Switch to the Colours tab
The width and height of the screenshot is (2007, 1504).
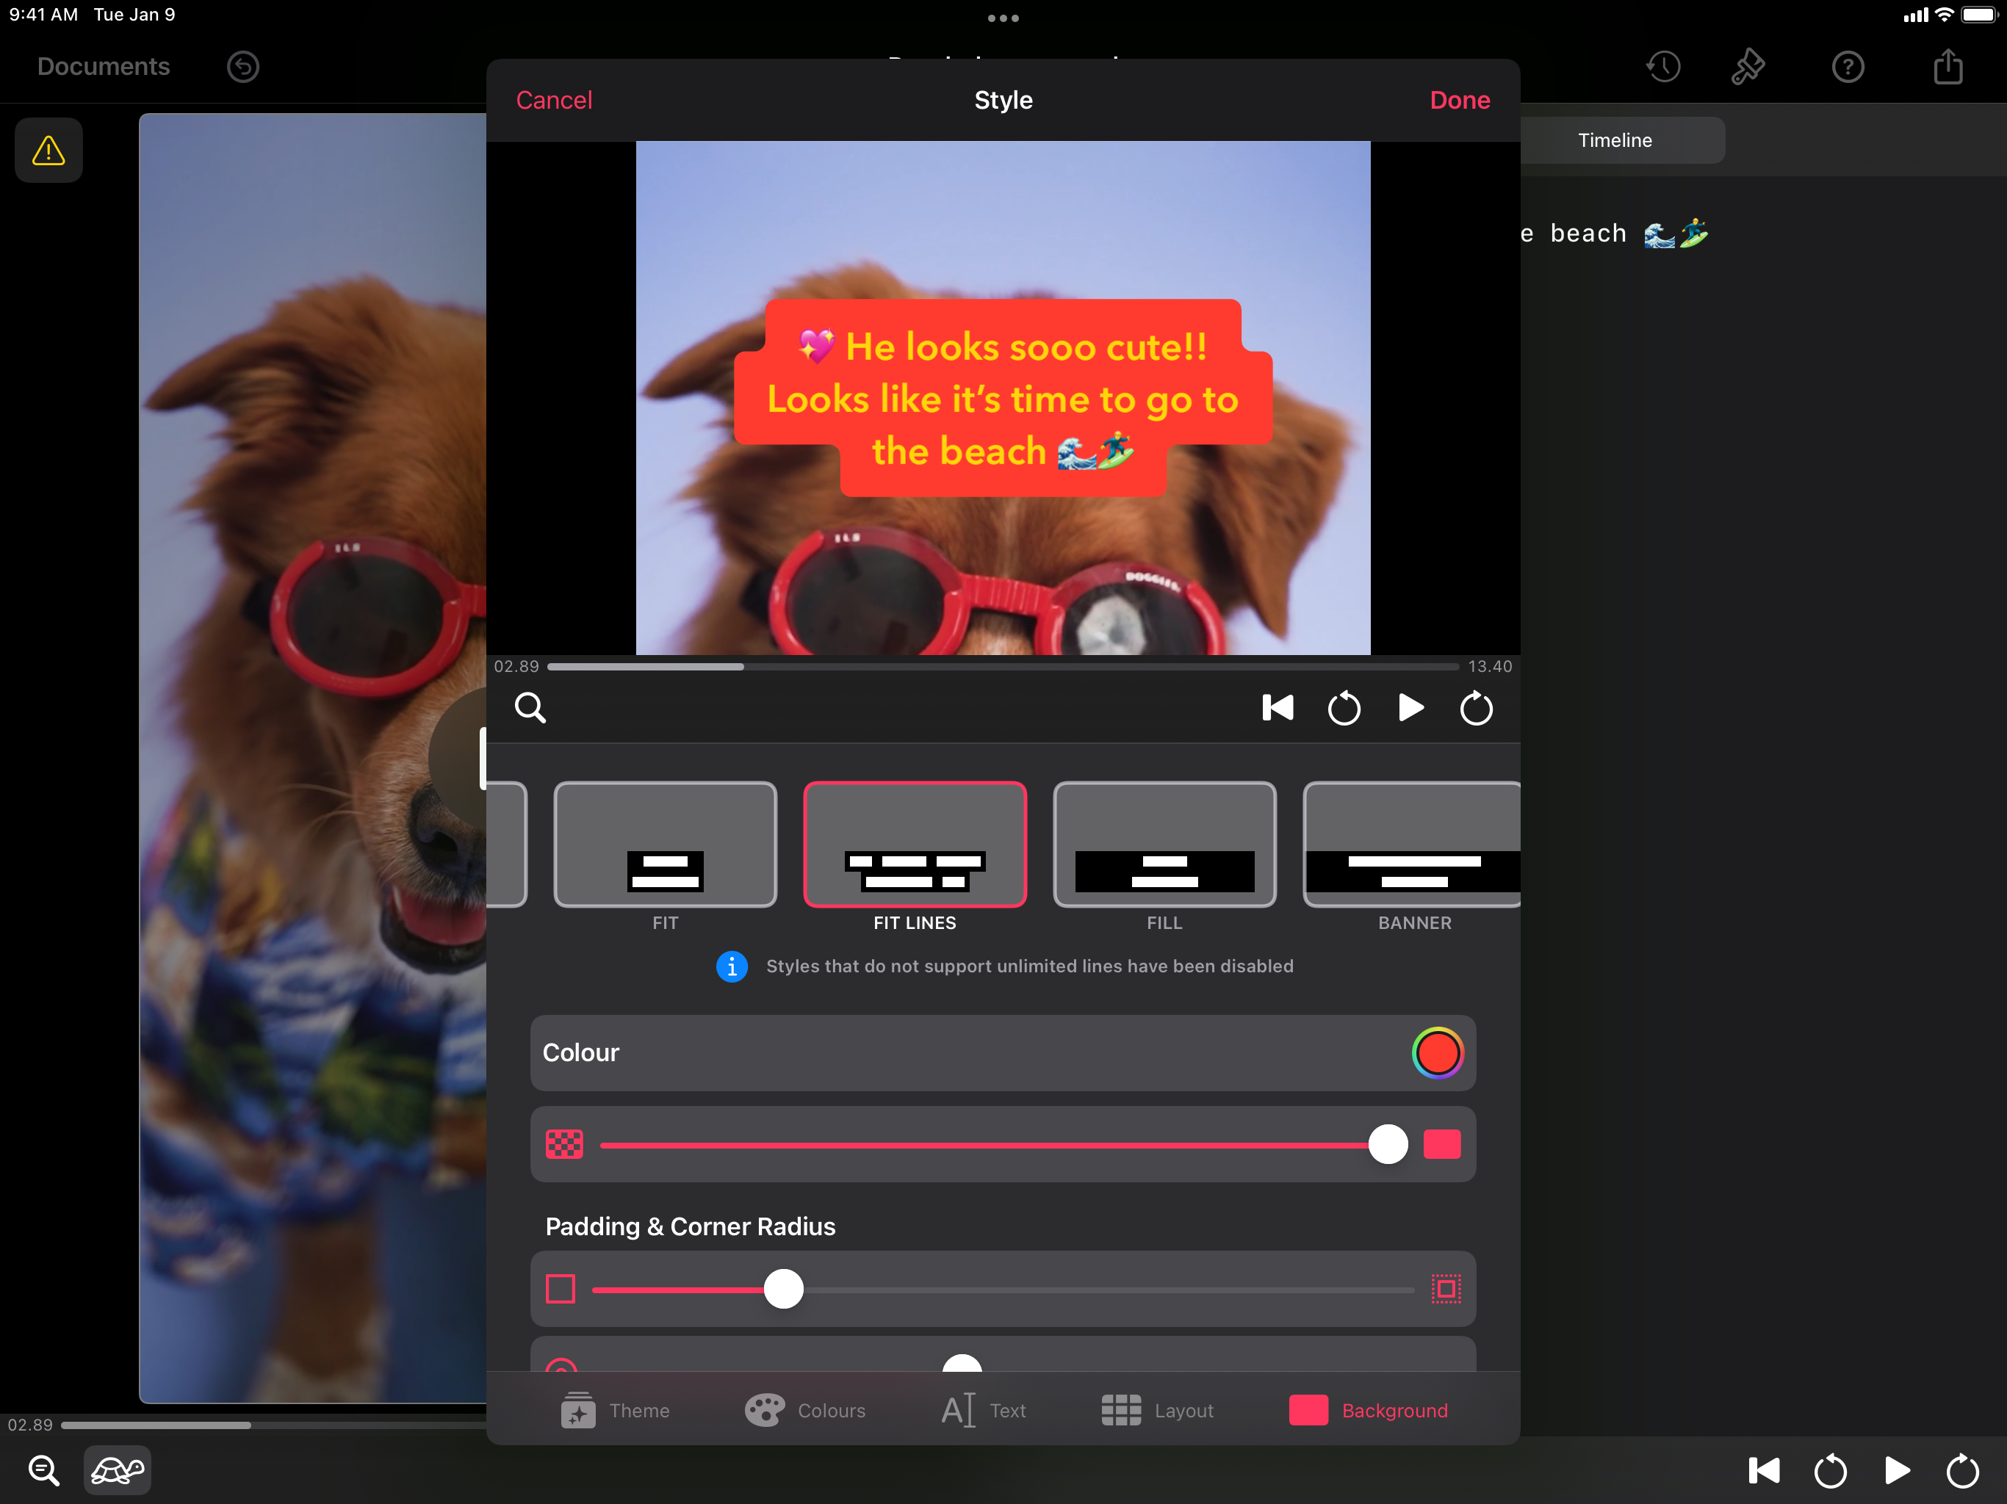point(805,1411)
